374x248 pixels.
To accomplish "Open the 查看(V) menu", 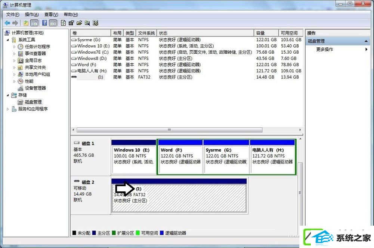I will pos(51,15).
